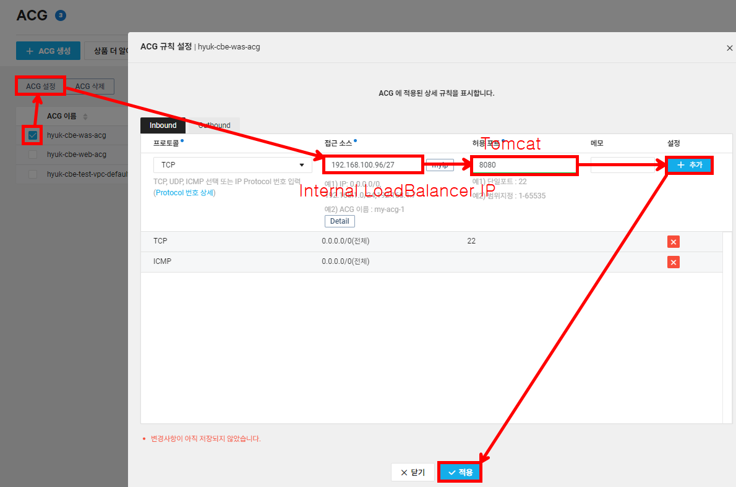This screenshot has height=487, width=736.
Task: Uncheck the hyuk-cbe-was-acg checkbox
Action: click(33, 135)
